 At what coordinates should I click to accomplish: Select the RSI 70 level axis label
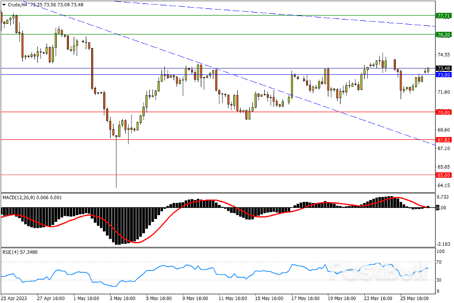[440, 262]
